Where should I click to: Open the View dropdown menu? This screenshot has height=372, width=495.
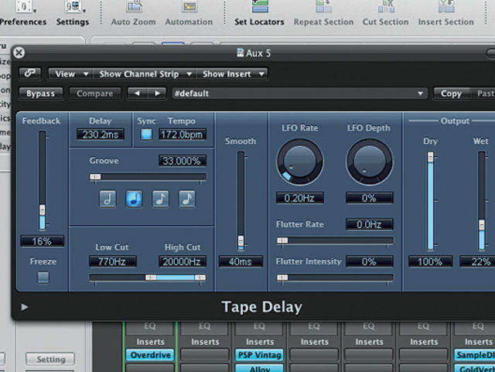click(70, 74)
